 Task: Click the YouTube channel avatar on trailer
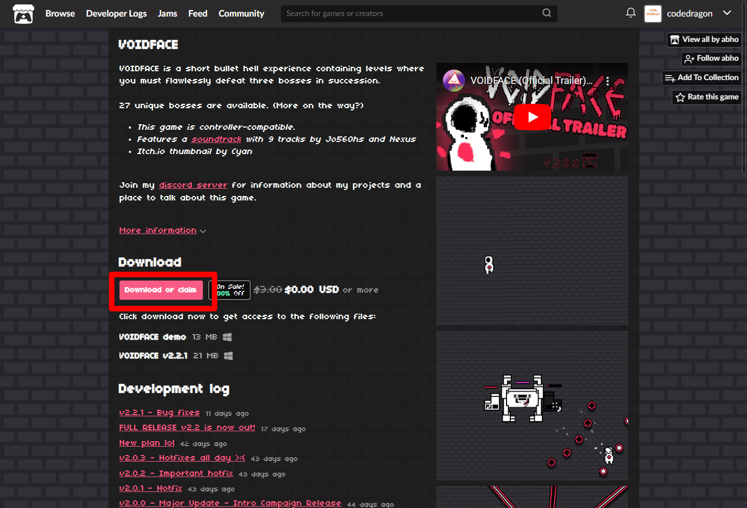tap(454, 81)
